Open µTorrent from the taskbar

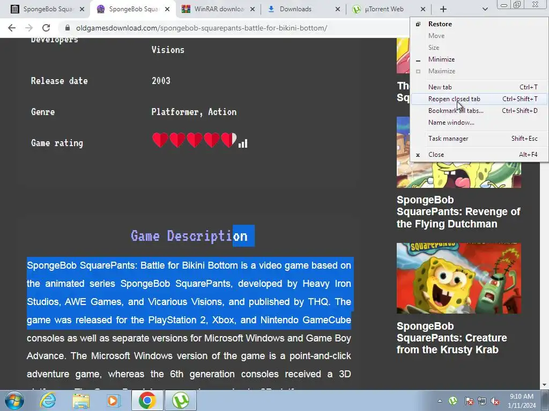[181, 400]
